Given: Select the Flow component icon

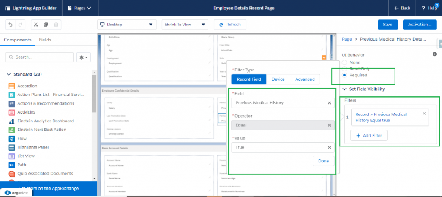Looking at the screenshot, I should pos(12,139).
